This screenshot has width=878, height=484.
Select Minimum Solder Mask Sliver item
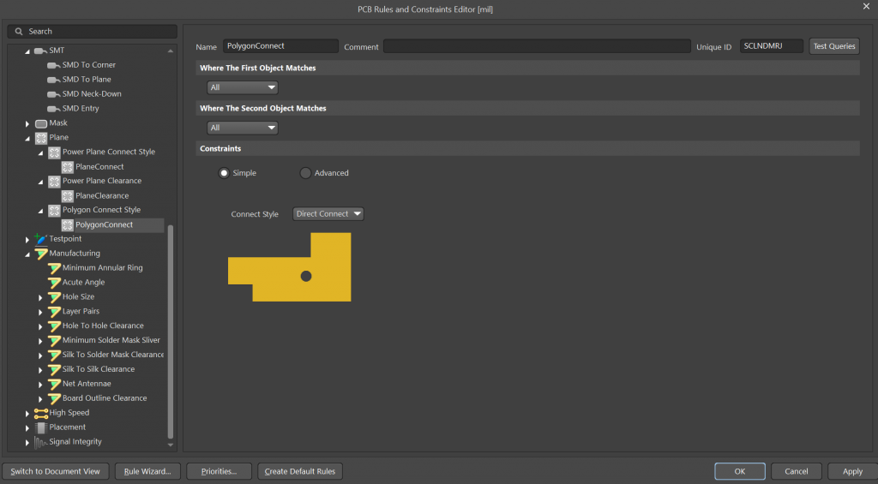click(x=111, y=340)
